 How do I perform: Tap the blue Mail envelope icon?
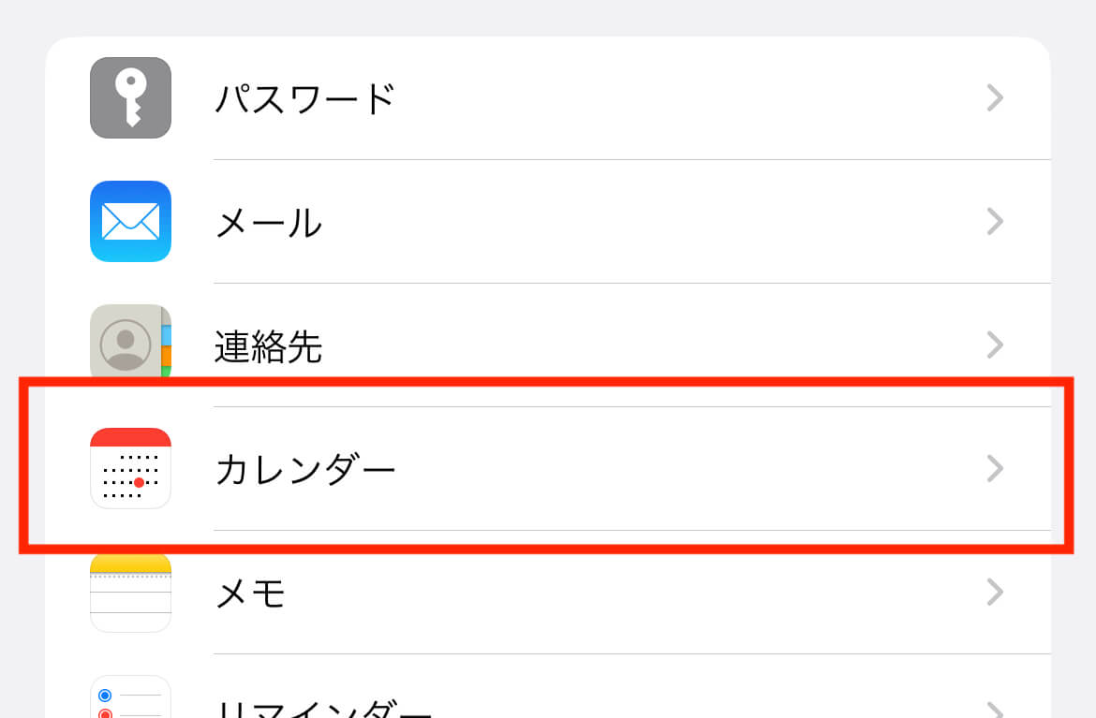tap(131, 222)
